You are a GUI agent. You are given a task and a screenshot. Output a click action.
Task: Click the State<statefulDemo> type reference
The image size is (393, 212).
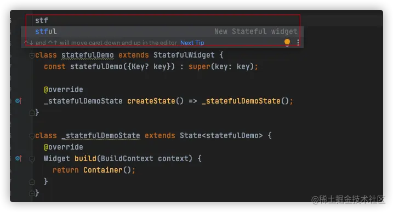221,135
